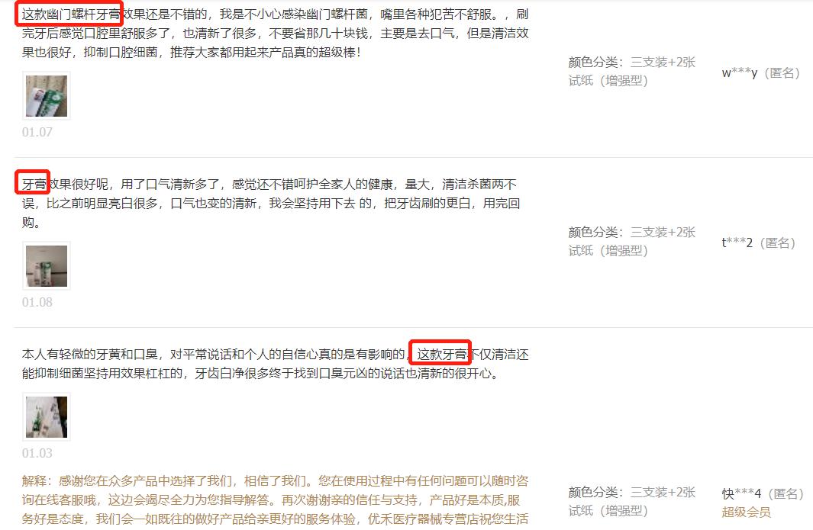The image size is (813, 530).
Task: Click the review text mentioning 用完回购
Action: [271, 203]
